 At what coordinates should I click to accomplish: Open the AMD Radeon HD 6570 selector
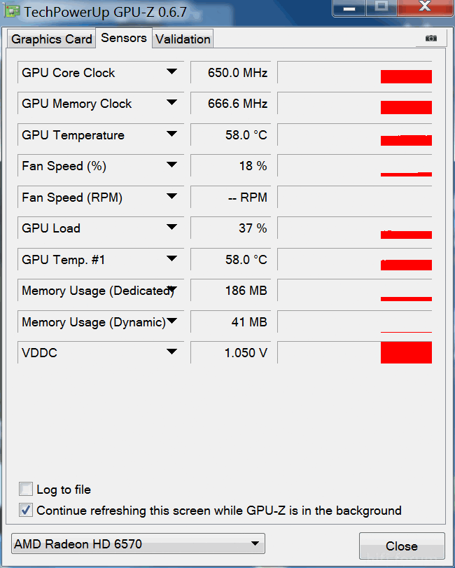(139, 544)
